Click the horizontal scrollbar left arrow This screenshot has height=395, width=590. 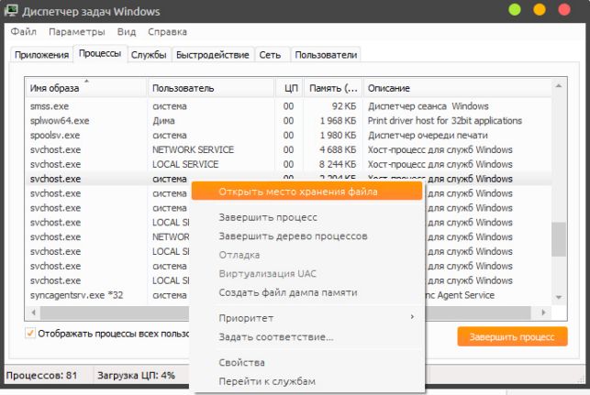click(x=33, y=313)
